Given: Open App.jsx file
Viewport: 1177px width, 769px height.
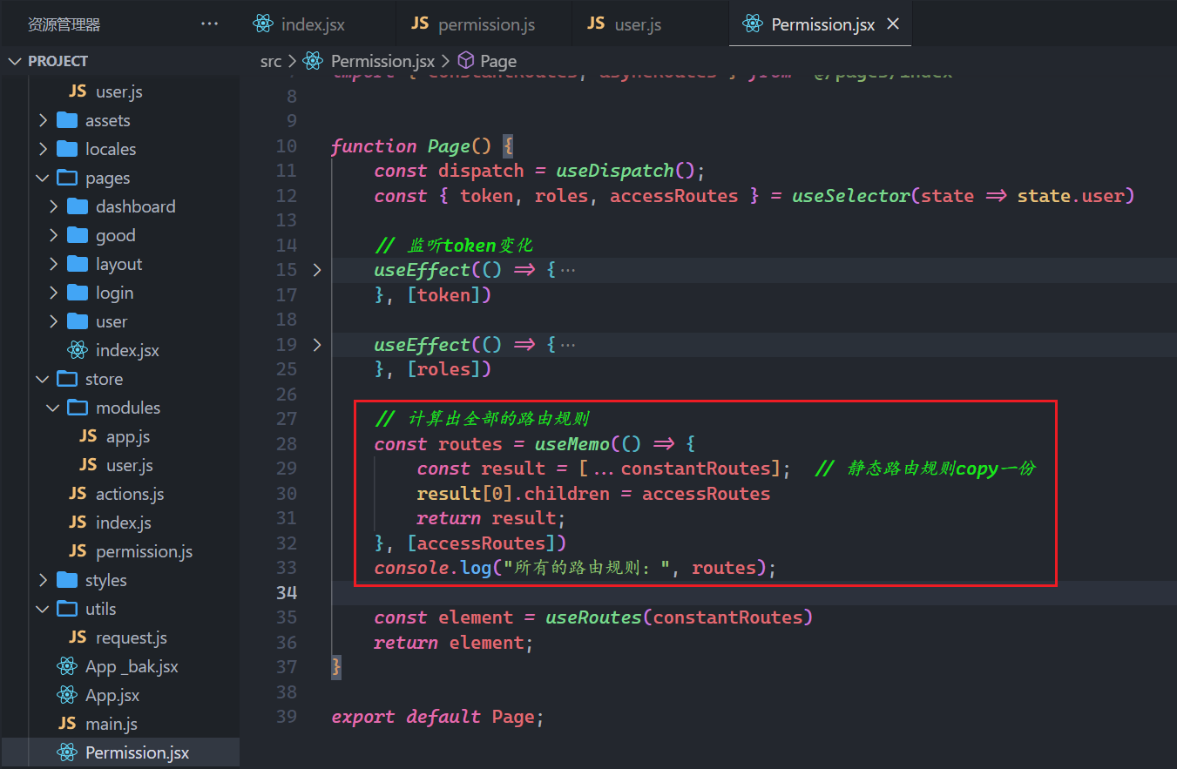Looking at the screenshot, I should point(112,695).
